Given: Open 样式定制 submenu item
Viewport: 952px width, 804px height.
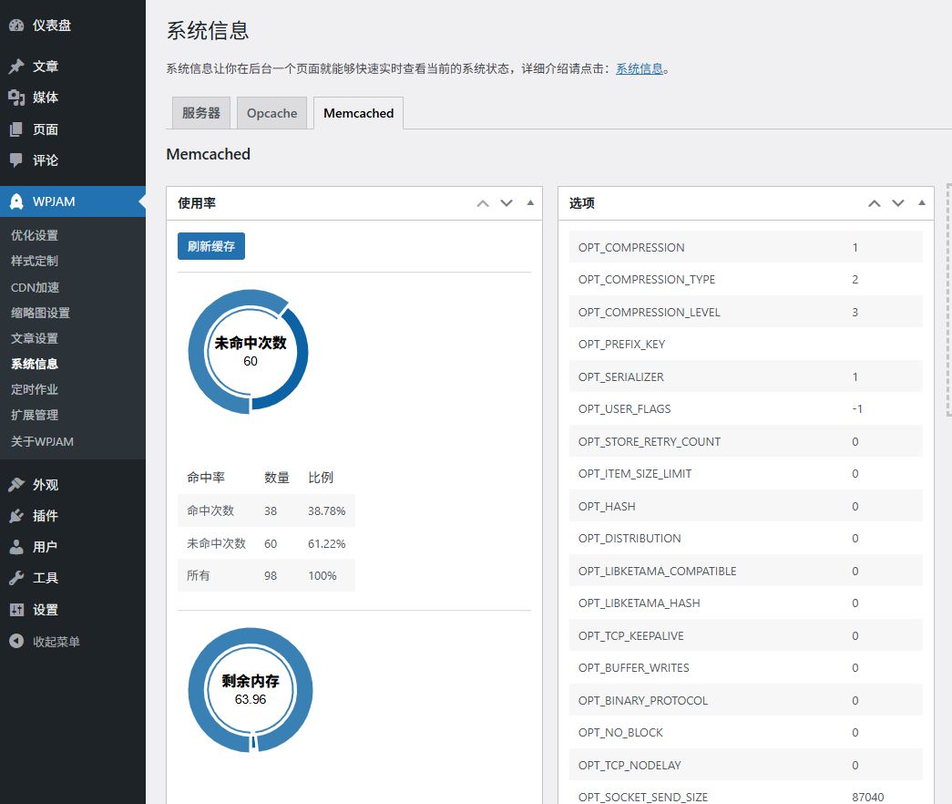Looking at the screenshot, I should pos(35,261).
